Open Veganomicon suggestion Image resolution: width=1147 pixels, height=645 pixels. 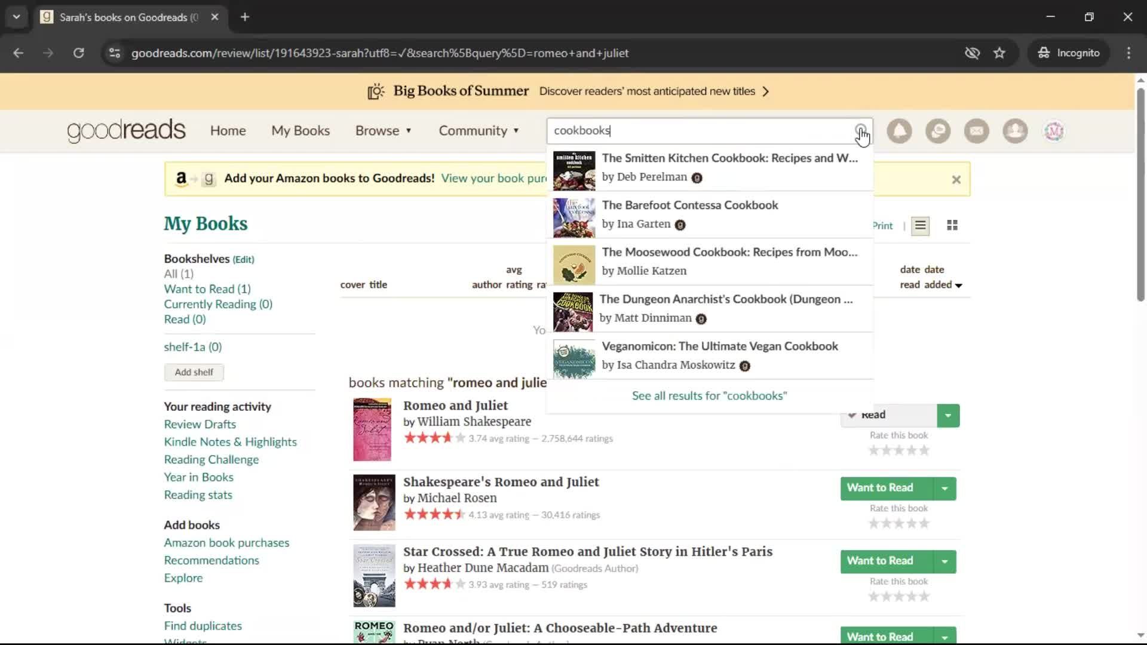click(x=710, y=357)
